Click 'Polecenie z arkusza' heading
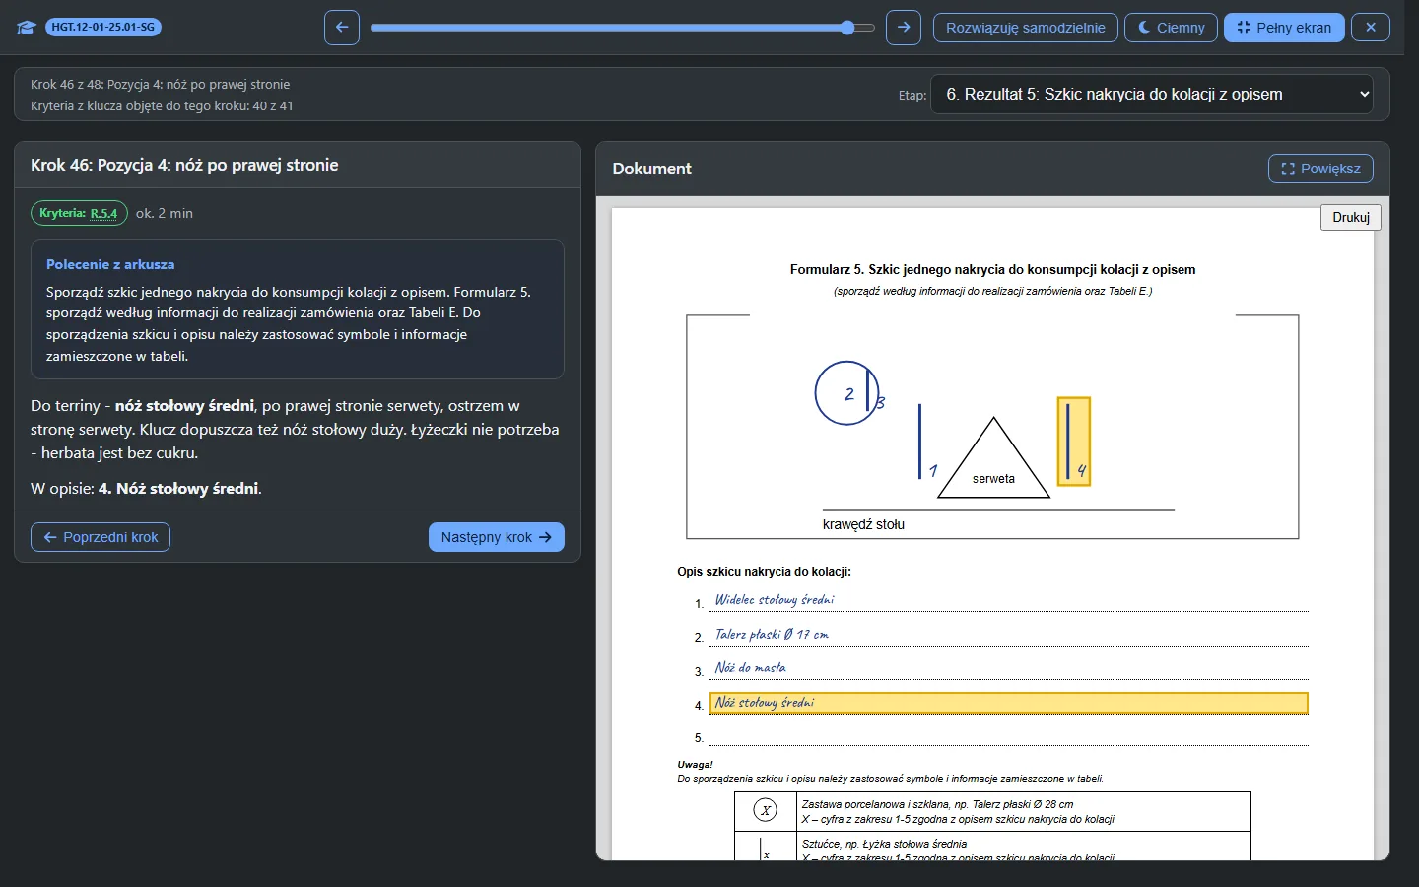 tap(110, 264)
